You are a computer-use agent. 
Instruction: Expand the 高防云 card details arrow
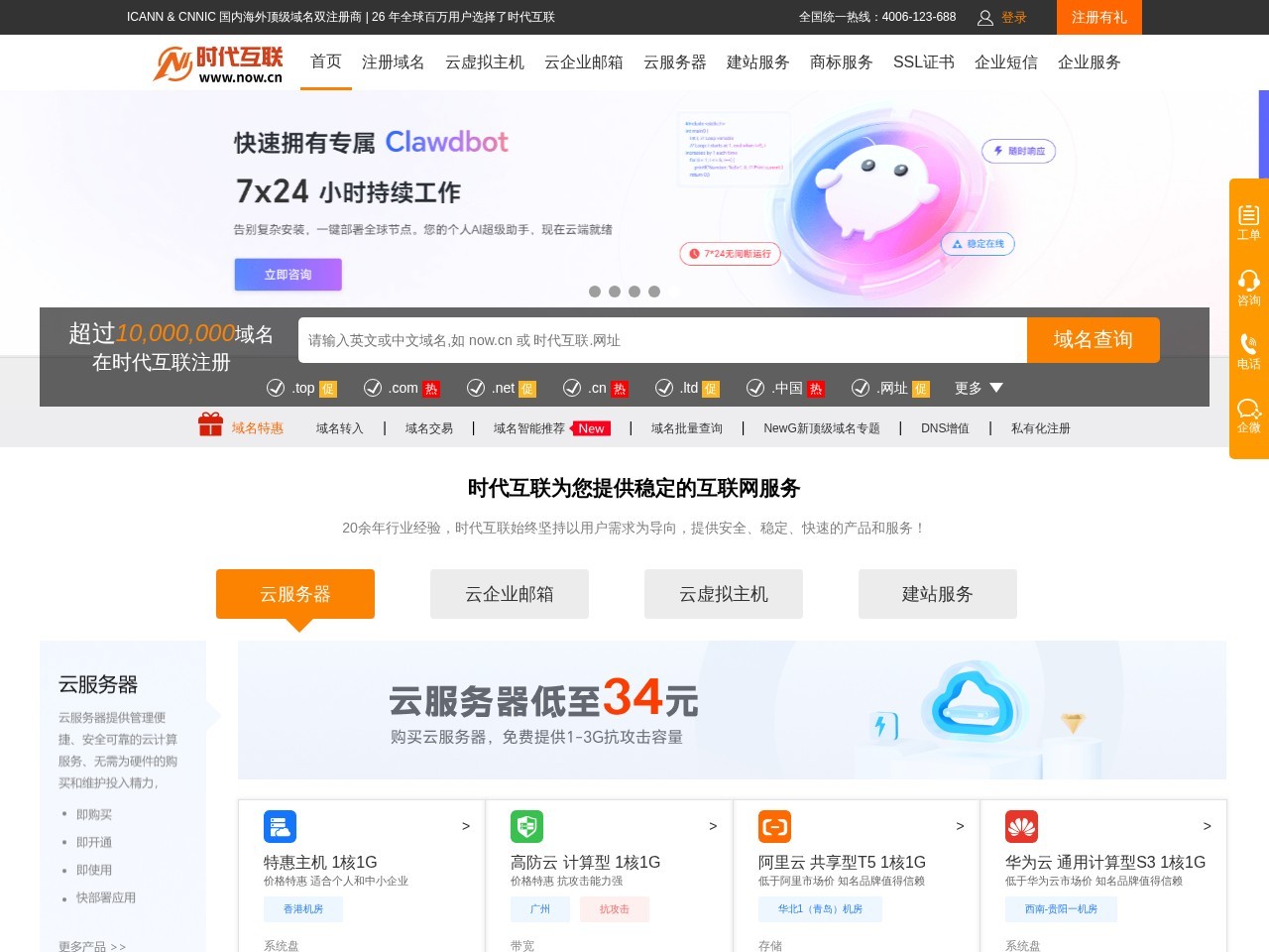click(x=712, y=825)
